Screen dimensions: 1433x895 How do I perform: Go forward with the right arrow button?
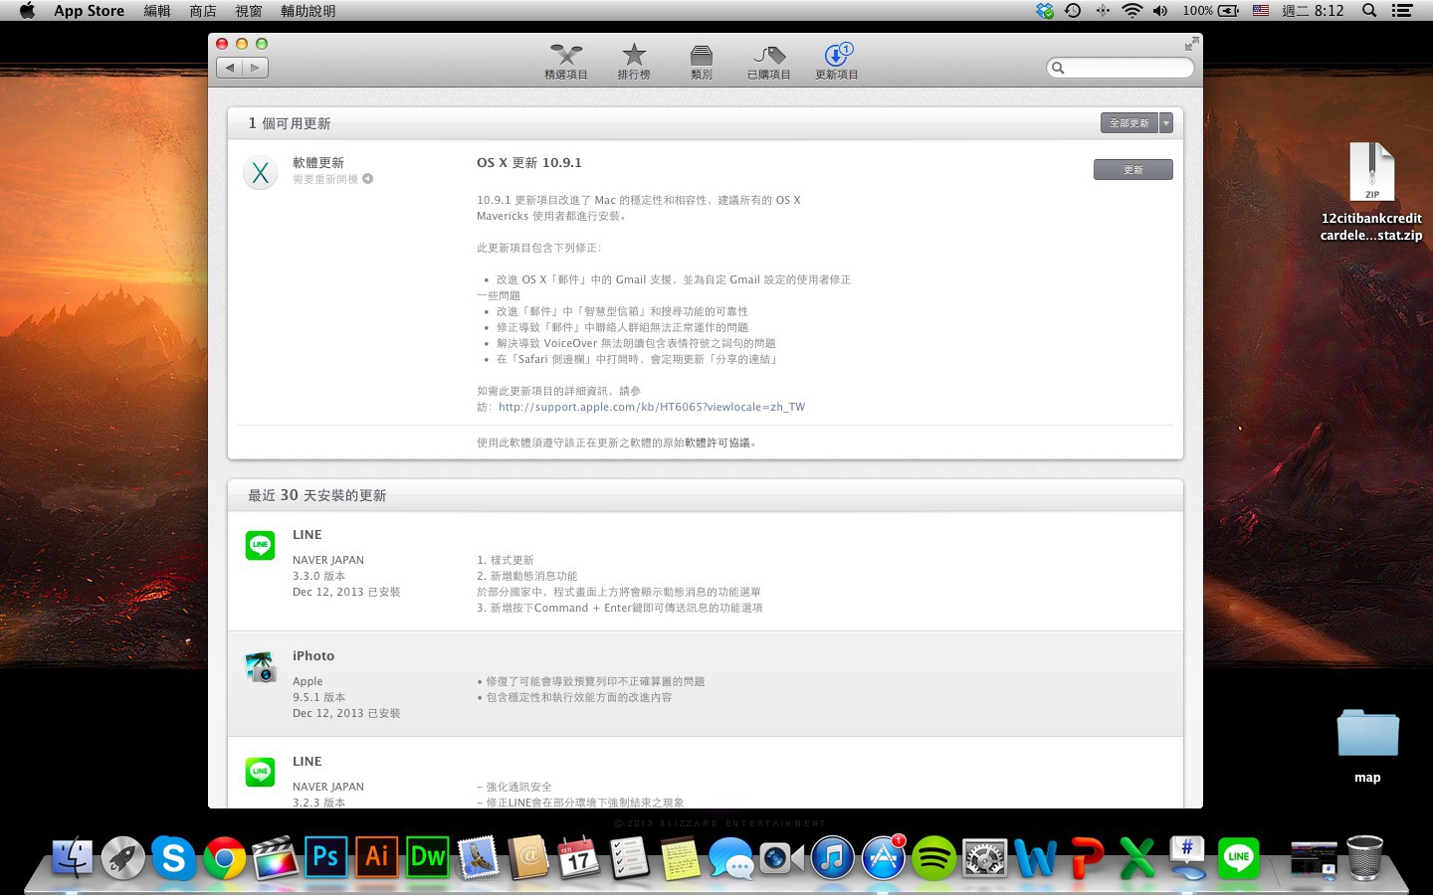[x=256, y=68]
